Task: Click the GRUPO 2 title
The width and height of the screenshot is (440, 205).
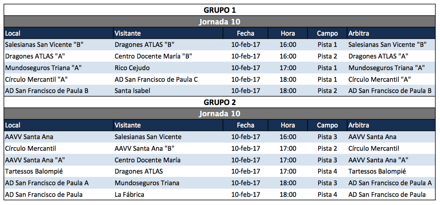Action: pos(220,102)
